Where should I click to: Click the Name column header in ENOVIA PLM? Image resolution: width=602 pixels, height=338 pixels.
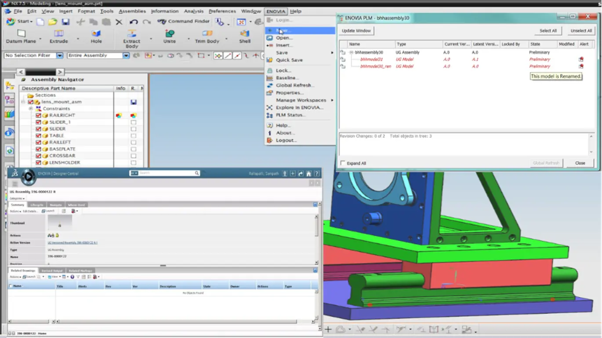[370, 44]
